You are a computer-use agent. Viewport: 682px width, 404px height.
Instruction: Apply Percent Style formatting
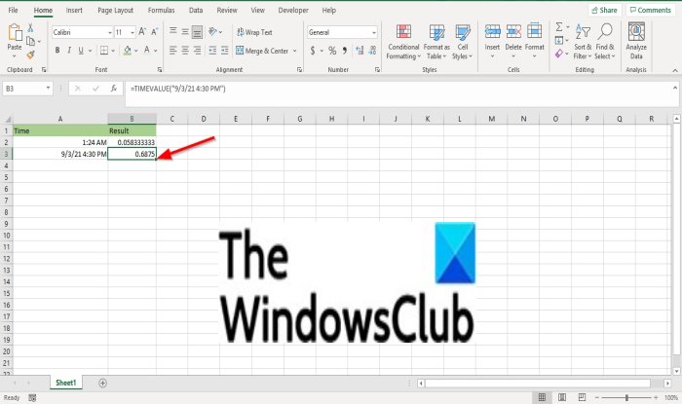(x=332, y=51)
